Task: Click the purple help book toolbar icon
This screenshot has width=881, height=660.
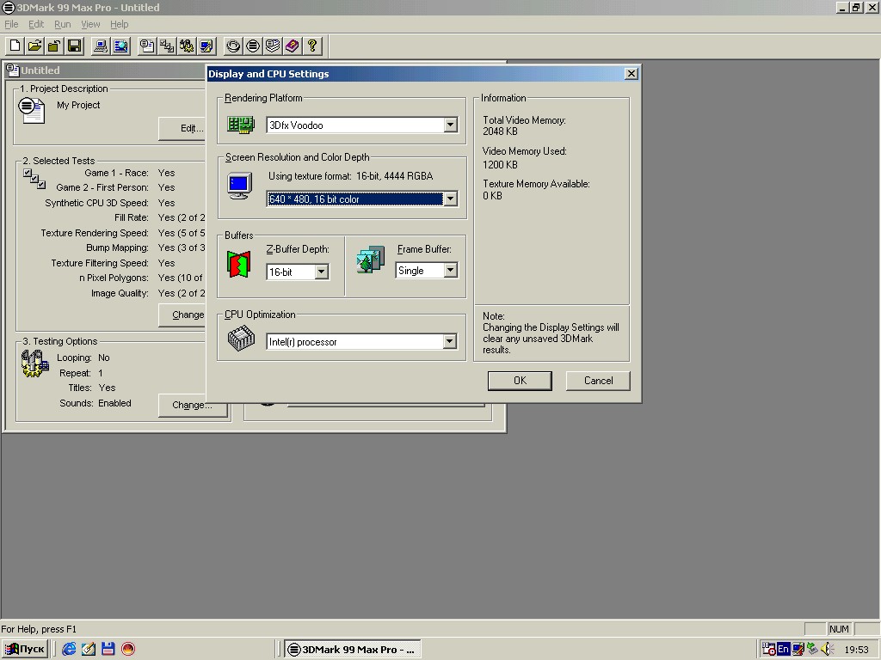Action: click(293, 46)
